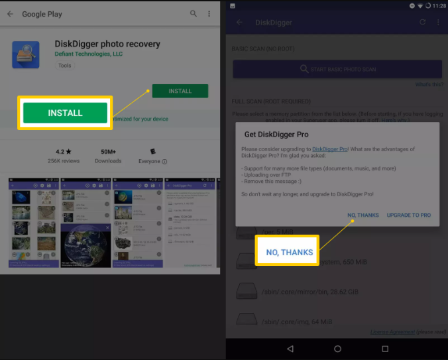The height and width of the screenshot is (360, 448).
Task: Tap the image notification icon in status bar
Action: (x=233, y=6)
